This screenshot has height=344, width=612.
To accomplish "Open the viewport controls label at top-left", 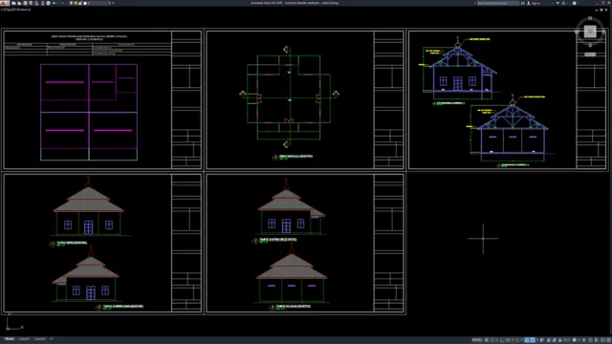I will pos(15,10).
